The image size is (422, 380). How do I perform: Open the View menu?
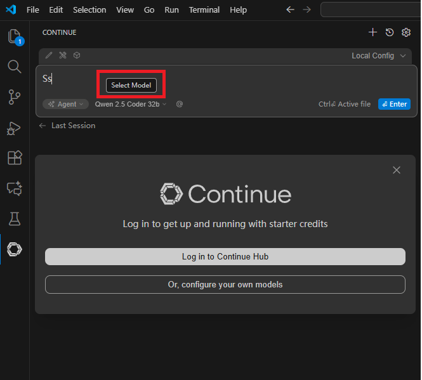point(125,10)
